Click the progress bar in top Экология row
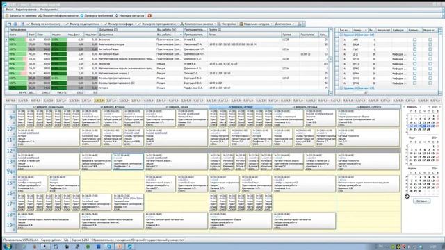Image resolution: width=445 pixels, height=250 pixels. [17, 40]
